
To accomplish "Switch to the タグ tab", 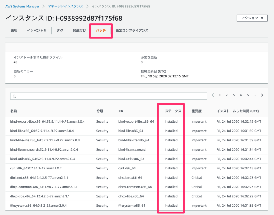I will tap(60, 31).
